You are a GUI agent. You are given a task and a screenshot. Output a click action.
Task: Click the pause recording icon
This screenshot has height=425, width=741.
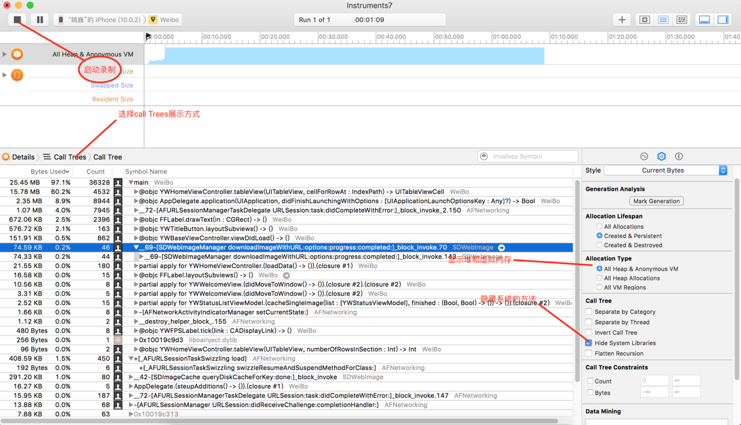click(39, 19)
